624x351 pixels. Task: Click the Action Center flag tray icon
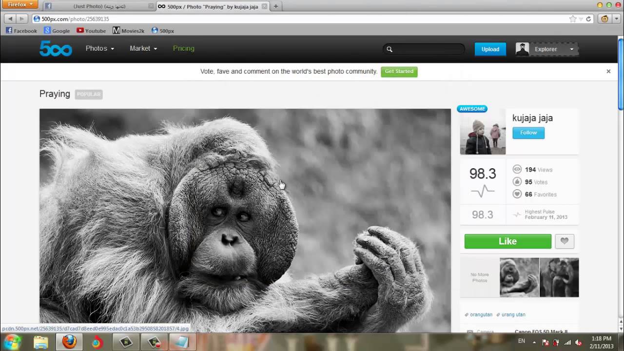click(546, 342)
